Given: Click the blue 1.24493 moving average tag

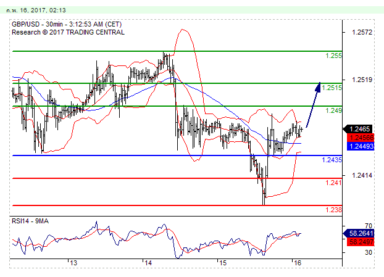Looking at the screenshot, I should 361,146.
